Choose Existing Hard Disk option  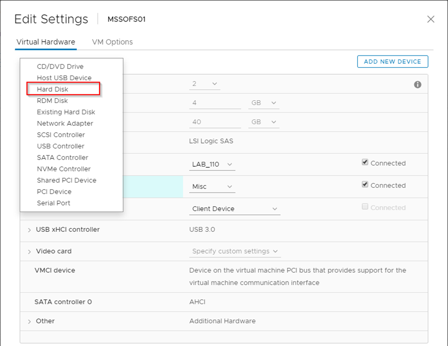point(66,112)
